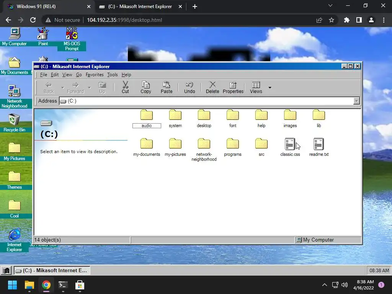This screenshot has height=294, width=392.
Task: Open the Address bar dropdown
Action: [356, 101]
